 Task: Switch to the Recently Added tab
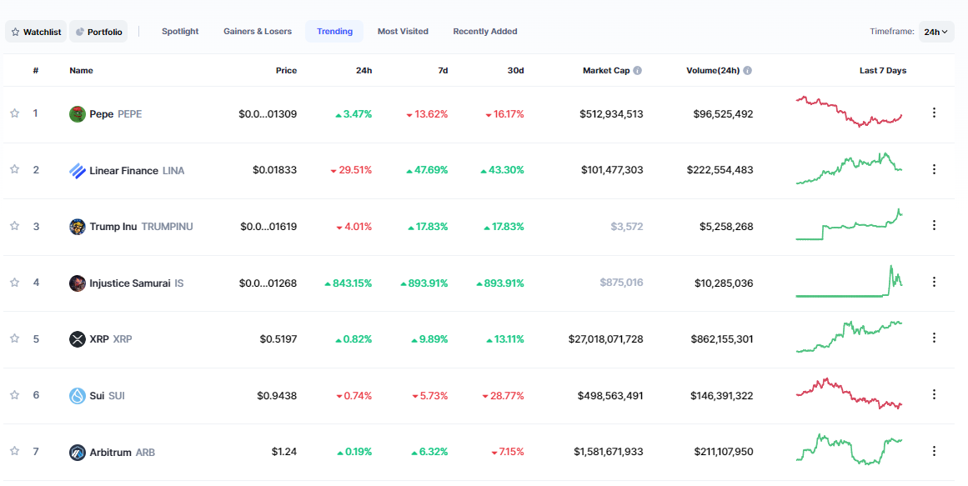click(484, 32)
